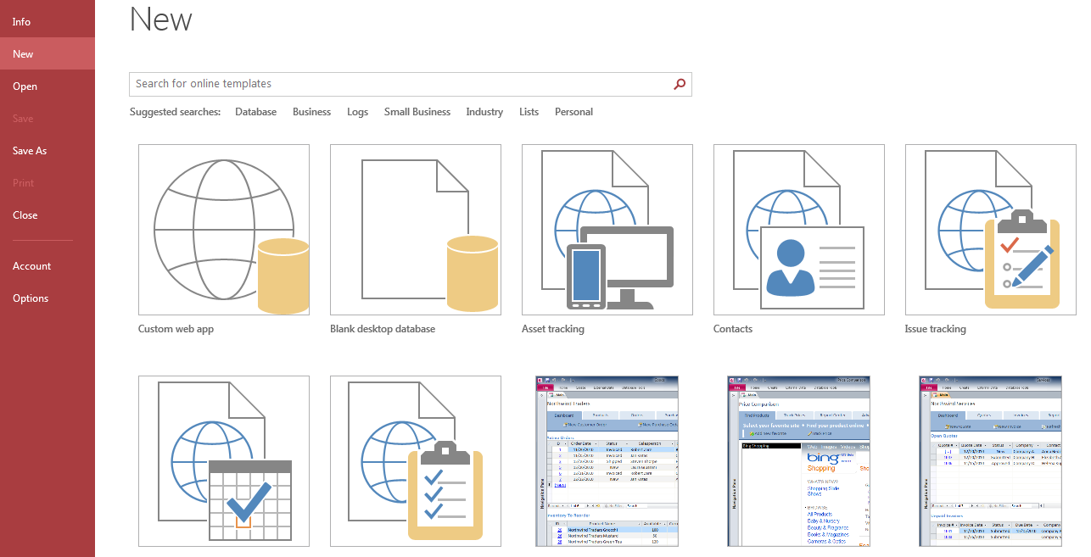Open the Northwind Traders template thumbnail
1091x557 pixels.
coord(607,461)
